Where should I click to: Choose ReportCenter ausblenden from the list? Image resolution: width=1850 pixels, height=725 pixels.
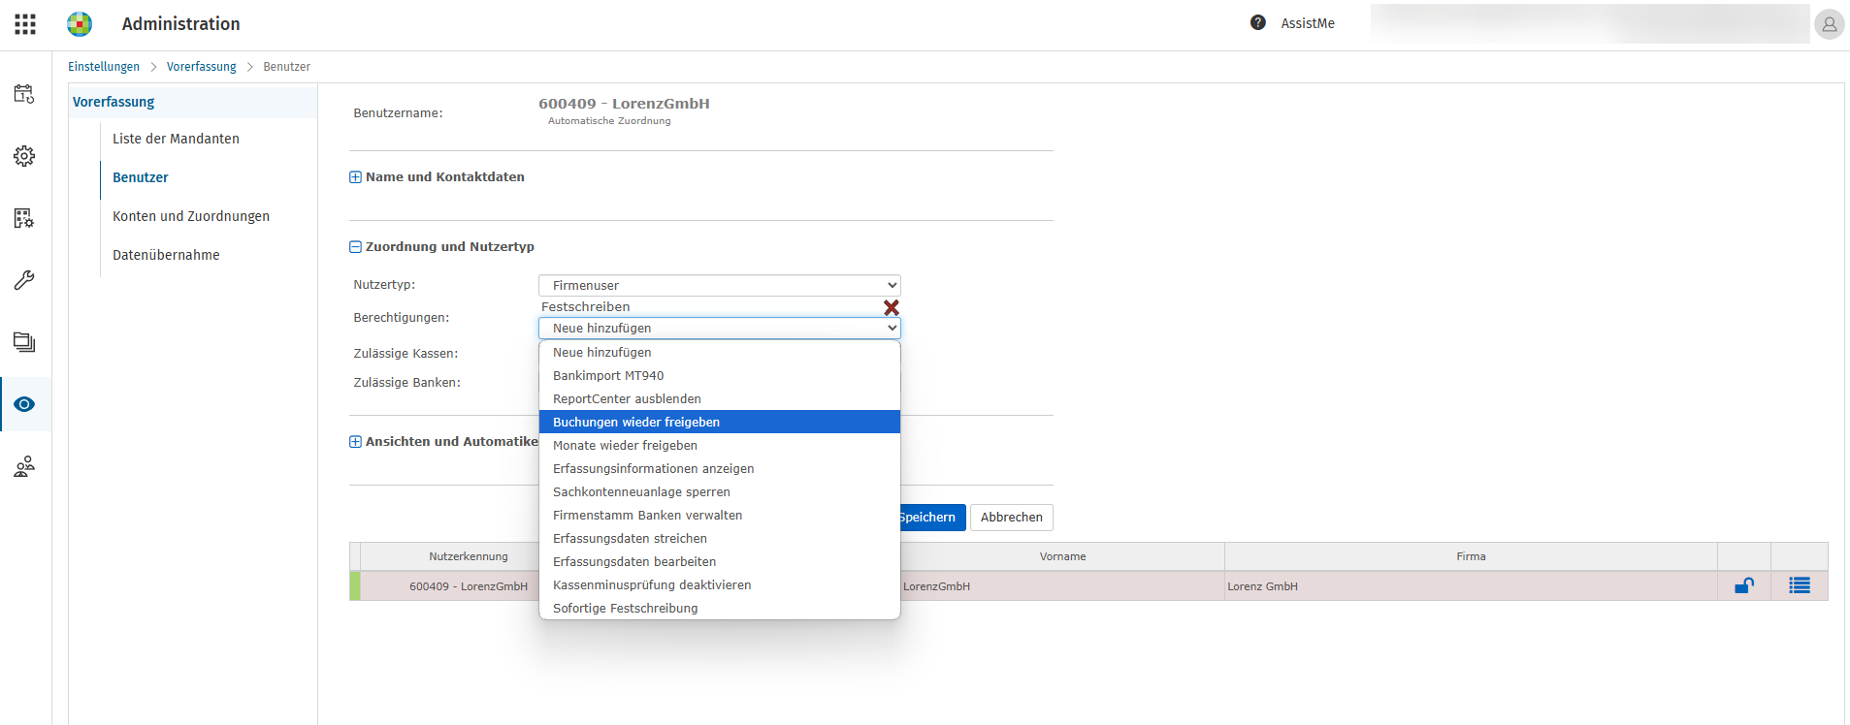pos(720,398)
